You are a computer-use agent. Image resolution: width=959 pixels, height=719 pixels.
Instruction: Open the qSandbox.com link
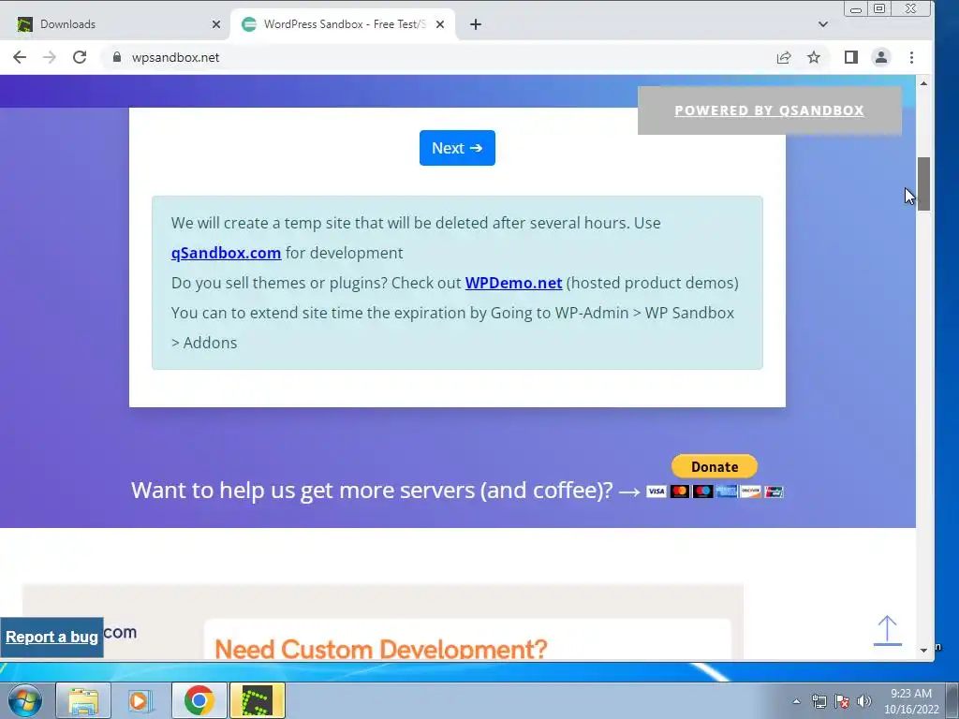[x=226, y=253]
